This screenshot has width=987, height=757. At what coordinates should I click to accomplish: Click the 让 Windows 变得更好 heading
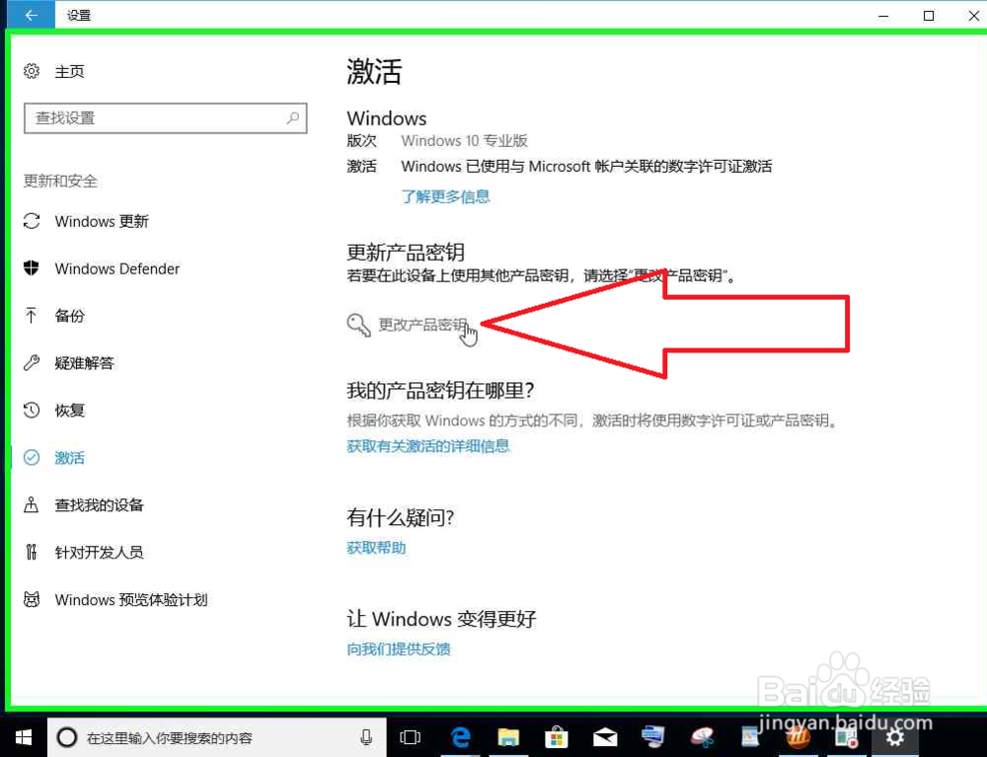[x=441, y=619]
